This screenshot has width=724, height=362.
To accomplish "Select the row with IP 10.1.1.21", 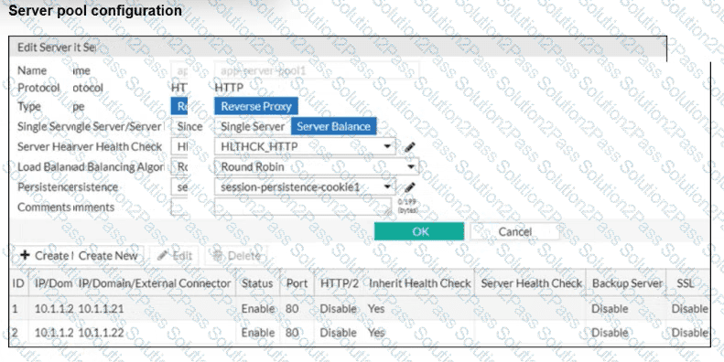I will coord(359,308).
